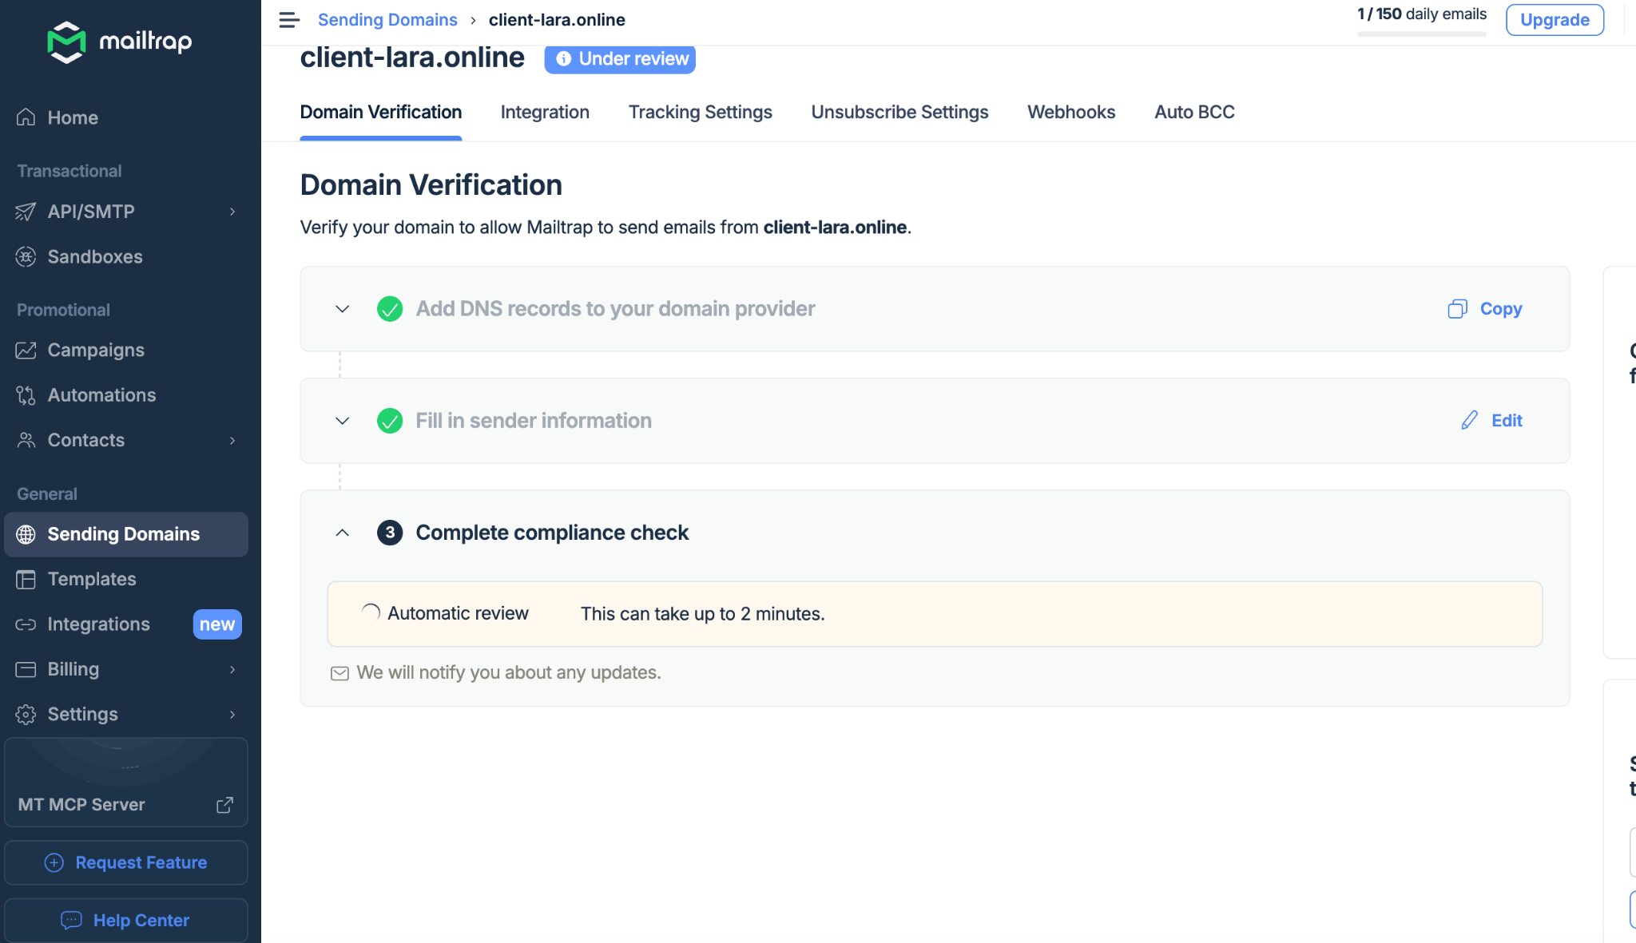Click Sending Domains breadcrumb link
The width and height of the screenshot is (1636, 943).
pyautogui.click(x=387, y=20)
